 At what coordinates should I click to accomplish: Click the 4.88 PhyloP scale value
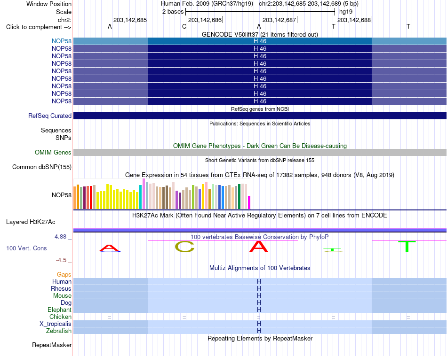[60, 237]
